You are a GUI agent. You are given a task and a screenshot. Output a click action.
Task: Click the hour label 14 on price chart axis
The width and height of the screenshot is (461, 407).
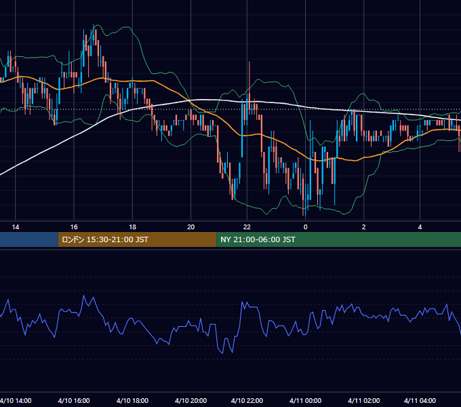pos(16,227)
